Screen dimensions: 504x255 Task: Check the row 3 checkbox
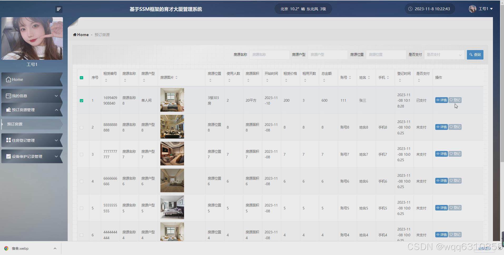coord(82,154)
